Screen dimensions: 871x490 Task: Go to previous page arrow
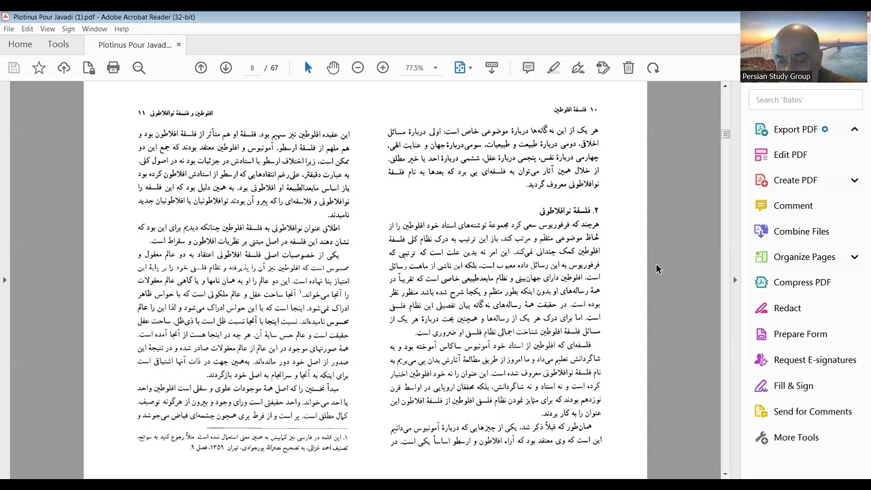click(x=201, y=68)
